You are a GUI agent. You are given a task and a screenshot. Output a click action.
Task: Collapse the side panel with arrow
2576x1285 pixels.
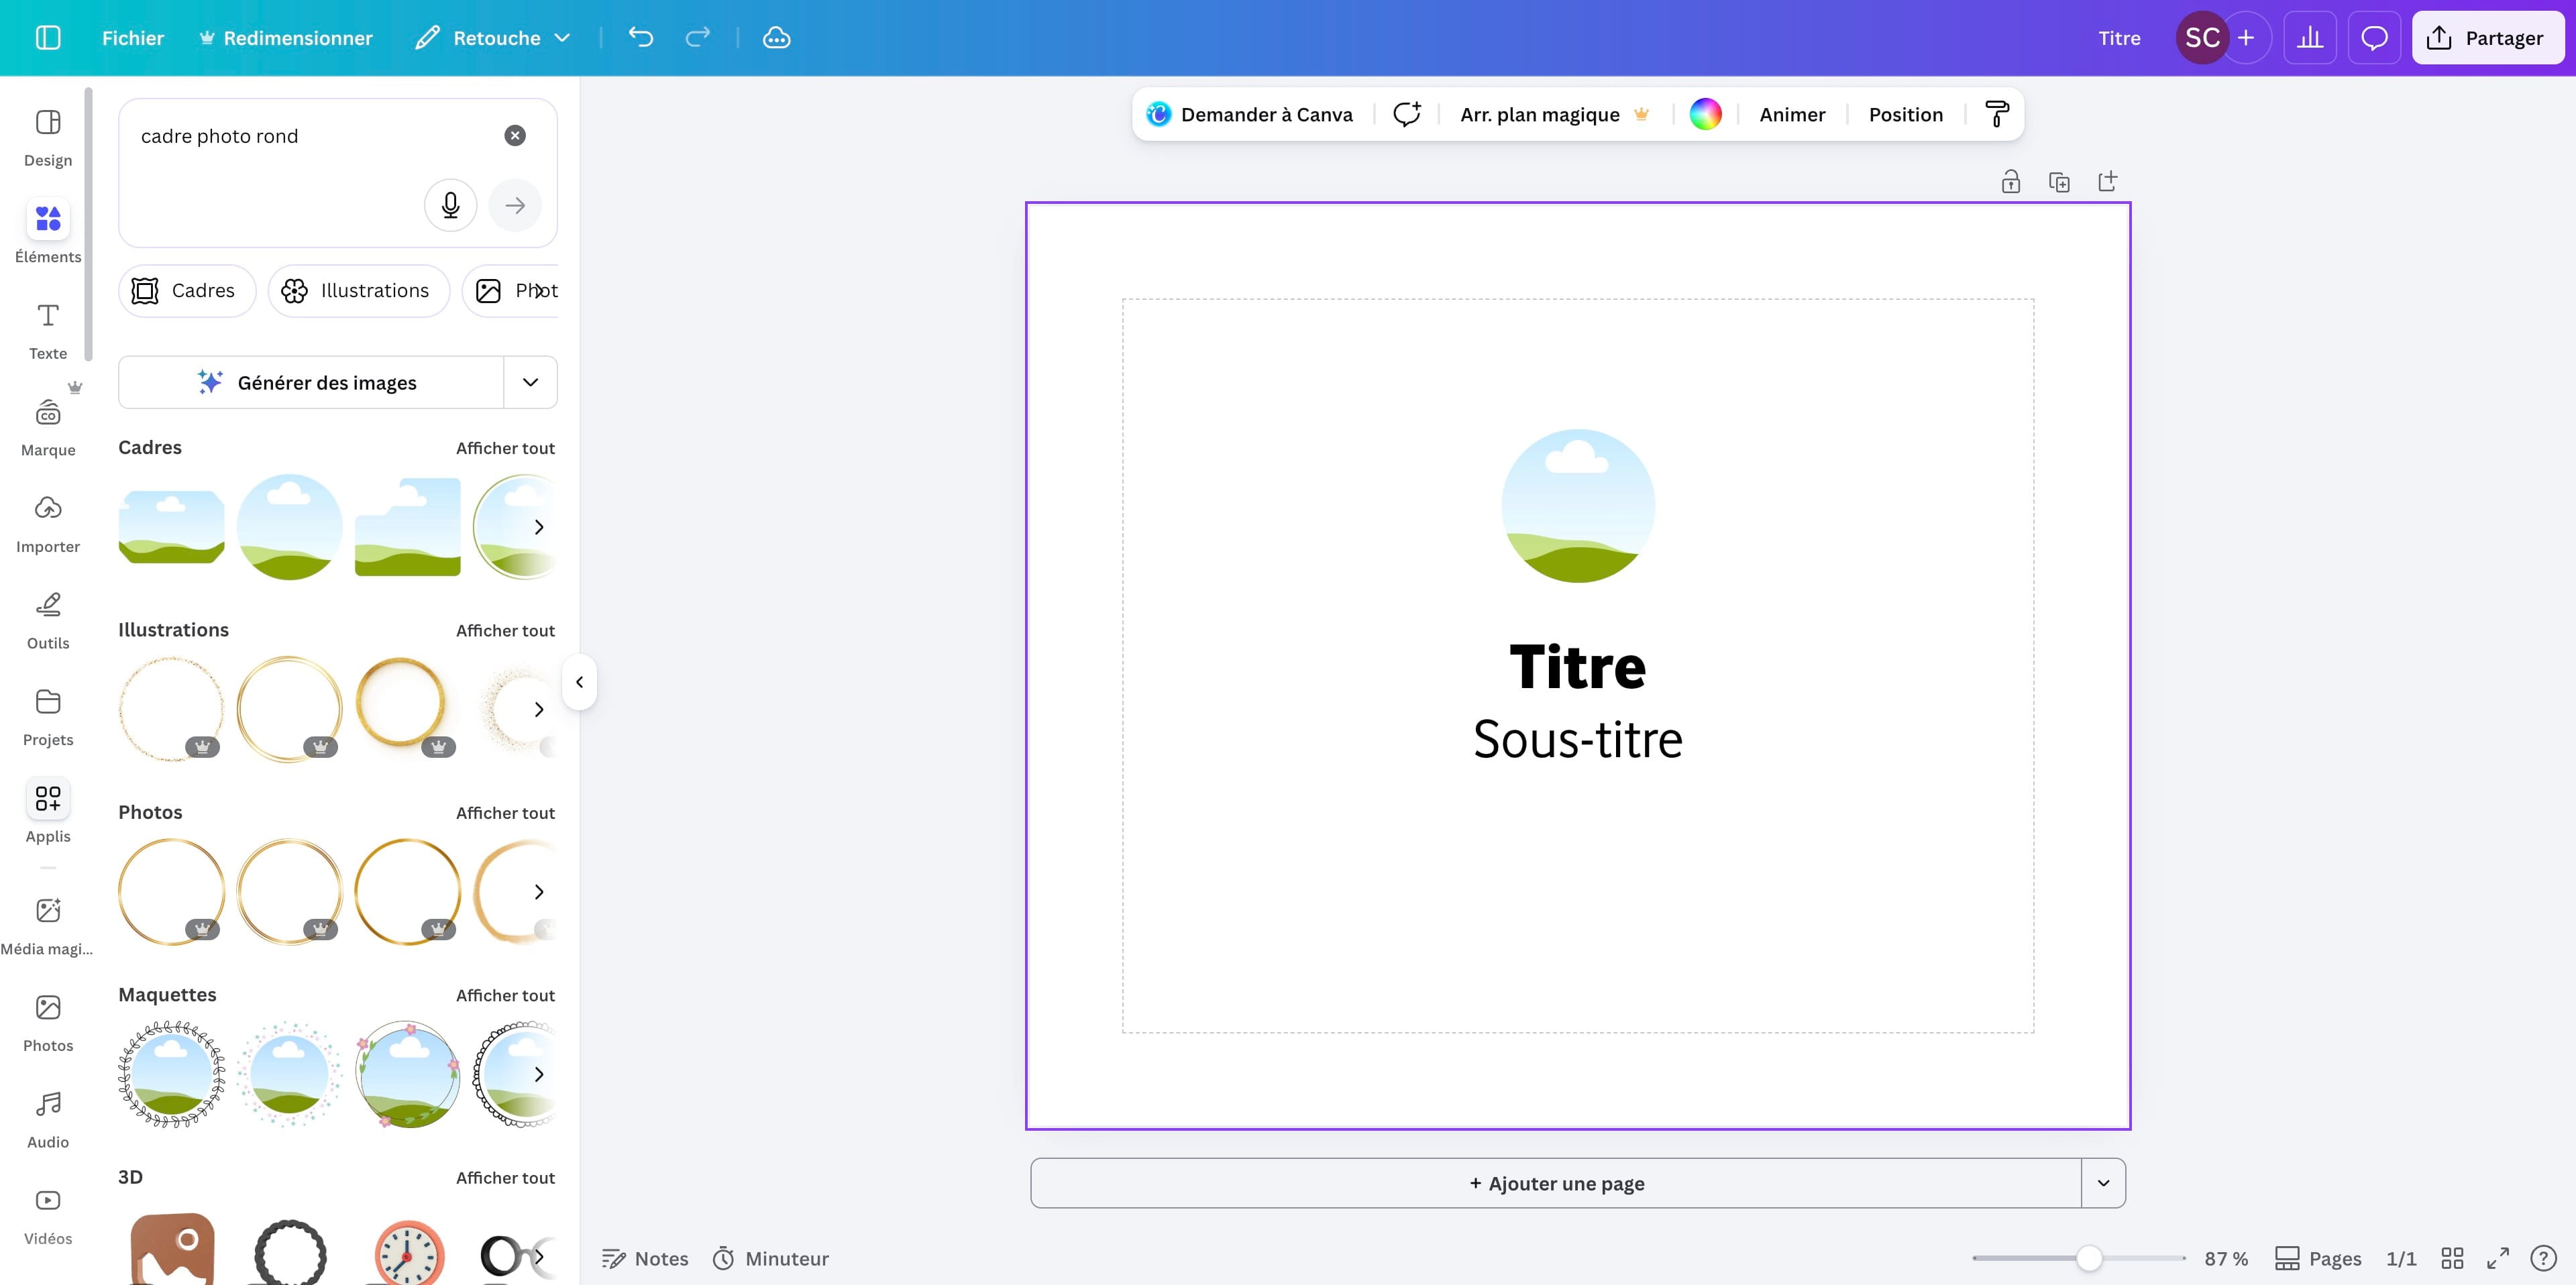pos(579,682)
